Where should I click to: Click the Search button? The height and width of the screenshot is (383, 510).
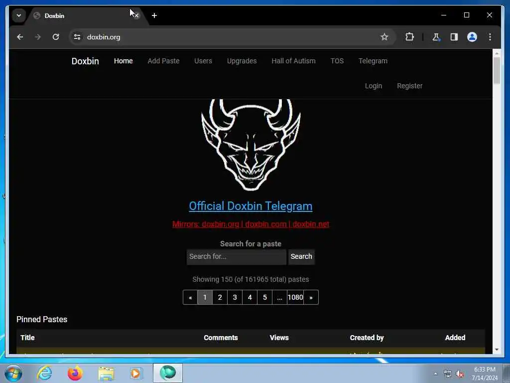(x=301, y=257)
